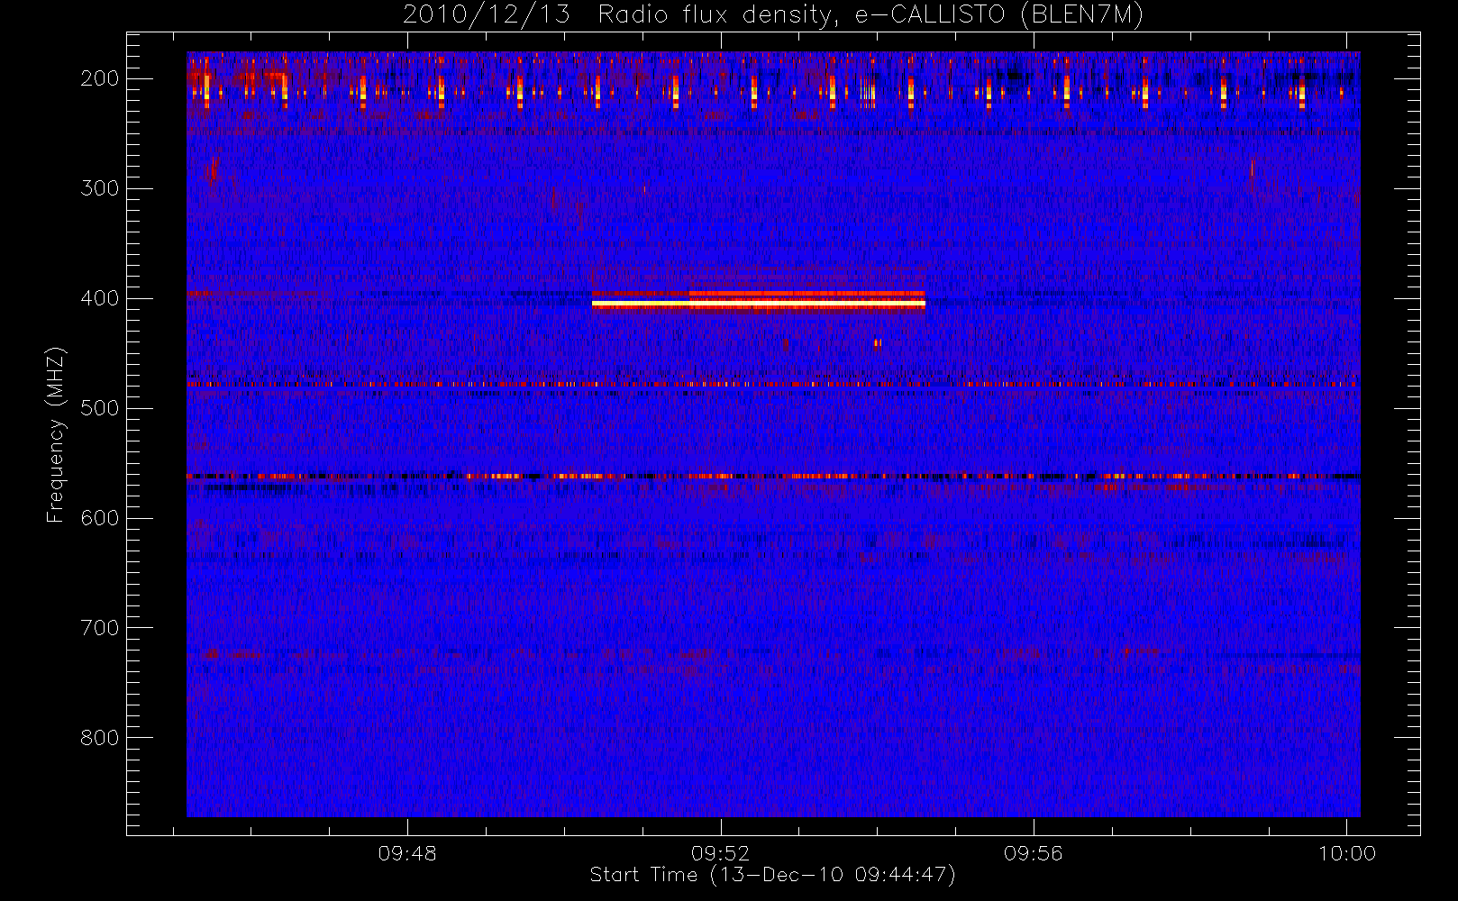This screenshot has height=901, width=1458.
Task: Select the 500 frequency tick label
Action: tap(100, 408)
